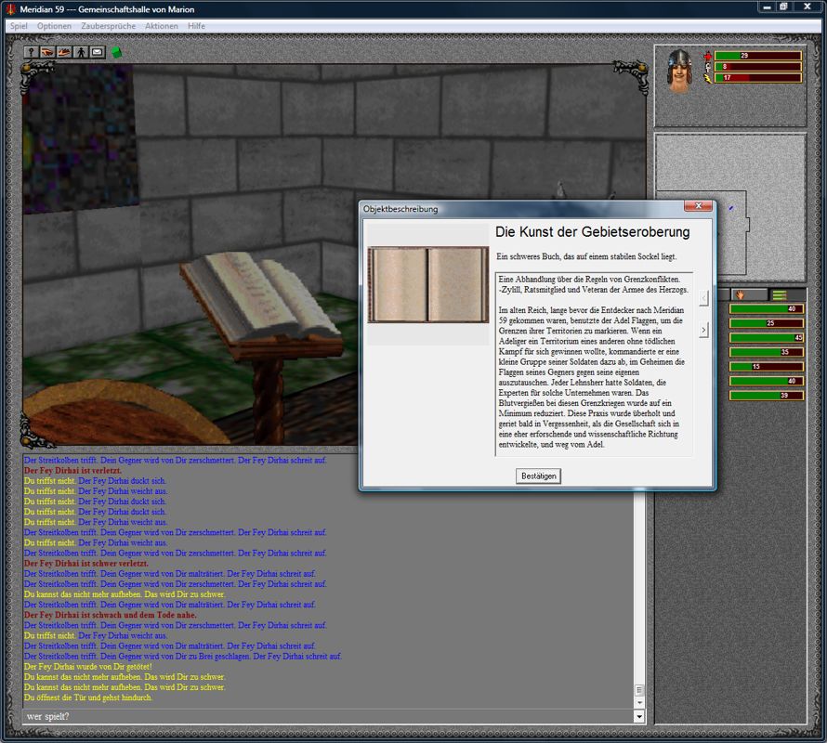This screenshot has width=827, height=743.
Task: Click the next page arrow in dialog
Action: (703, 330)
